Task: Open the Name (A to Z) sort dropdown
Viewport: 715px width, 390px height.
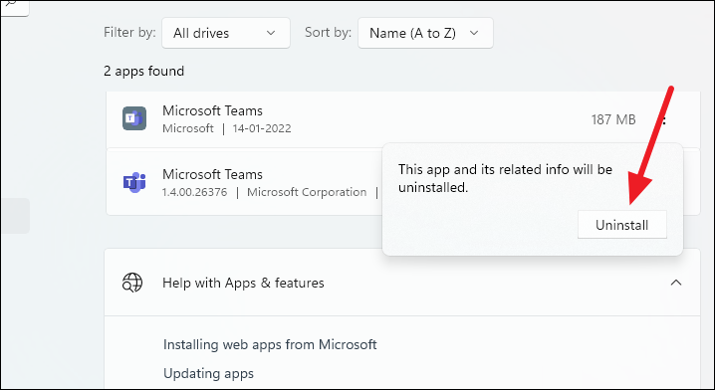Action: pyautogui.click(x=425, y=33)
